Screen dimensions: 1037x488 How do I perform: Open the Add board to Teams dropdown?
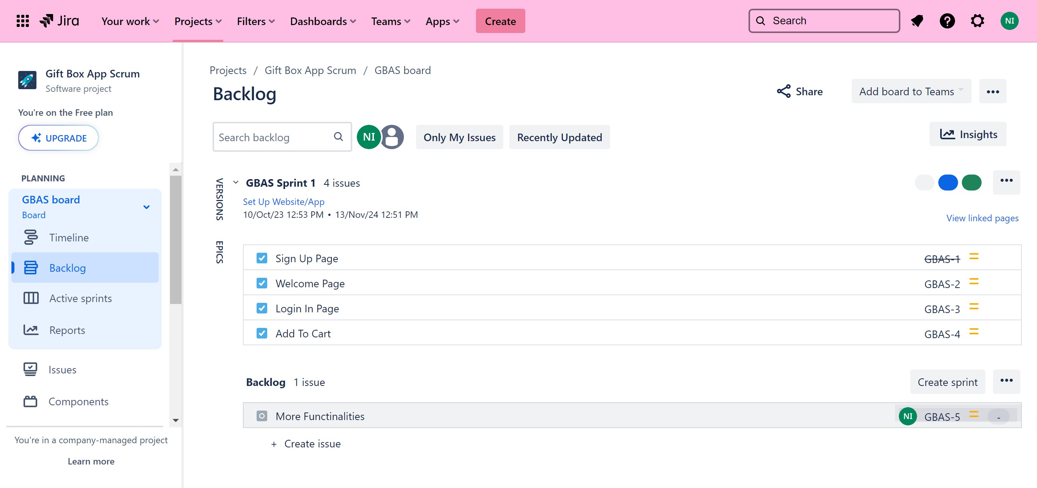click(x=911, y=91)
